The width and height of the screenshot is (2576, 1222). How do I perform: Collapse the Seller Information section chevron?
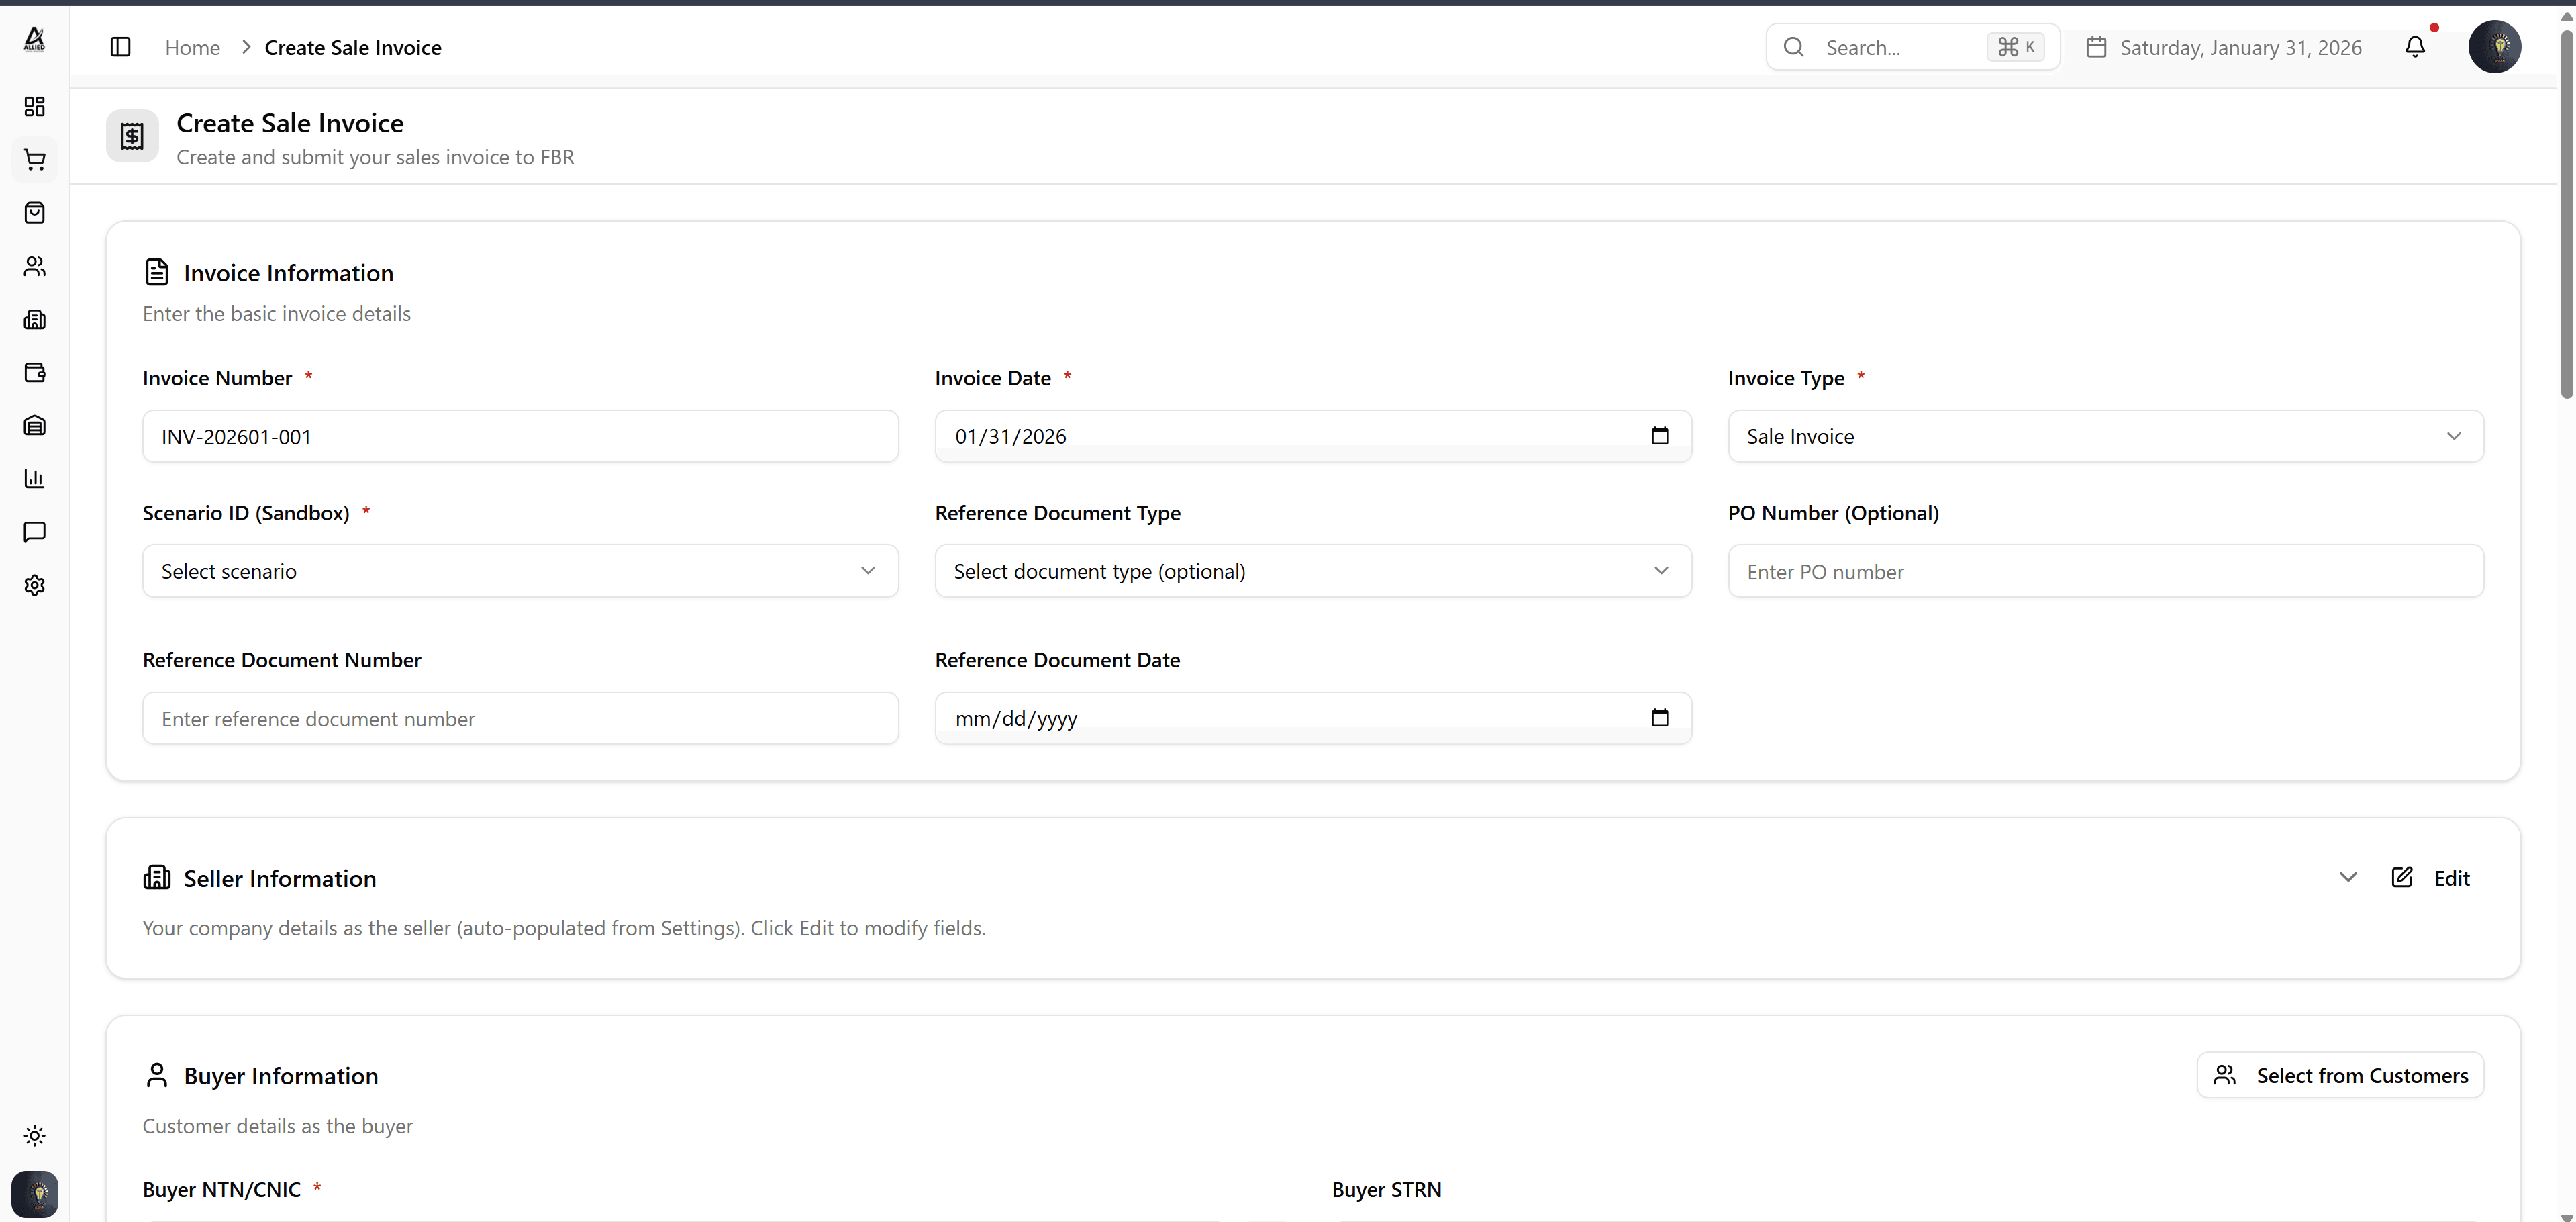pos(2348,877)
